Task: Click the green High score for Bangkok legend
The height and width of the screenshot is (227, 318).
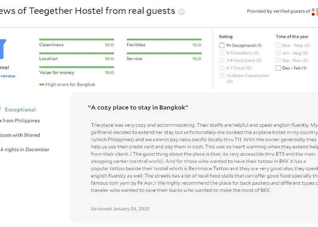Action: click(67, 84)
